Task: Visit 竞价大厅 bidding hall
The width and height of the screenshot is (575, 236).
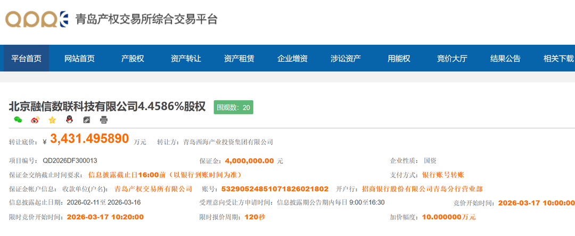Action: tap(452, 59)
